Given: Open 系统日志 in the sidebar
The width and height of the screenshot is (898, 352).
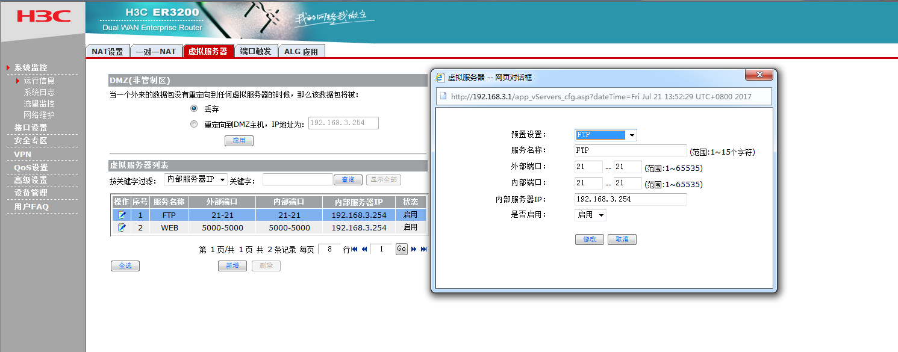Looking at the screenshot, I should pos(39,92).
